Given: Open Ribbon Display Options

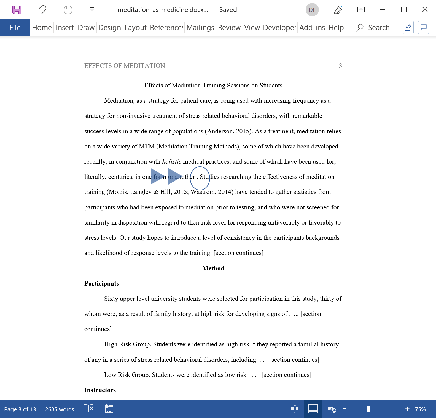Looking at the screenshot, I should (361, 10).
